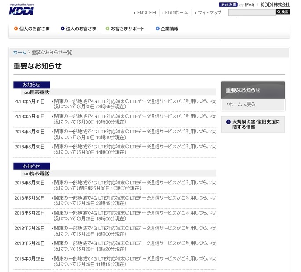This screenshot has height=272, width=301.
Task: Select お客さまサポート navigation tab
Action: [127, 29]
